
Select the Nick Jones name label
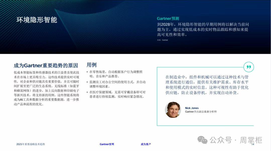[192, 108]
